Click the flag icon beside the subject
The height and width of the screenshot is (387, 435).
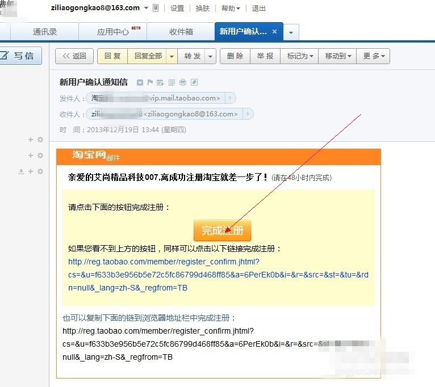(x=150, y=82)
